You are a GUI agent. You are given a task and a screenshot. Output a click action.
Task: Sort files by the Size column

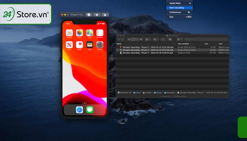click(x=210, y=44)
